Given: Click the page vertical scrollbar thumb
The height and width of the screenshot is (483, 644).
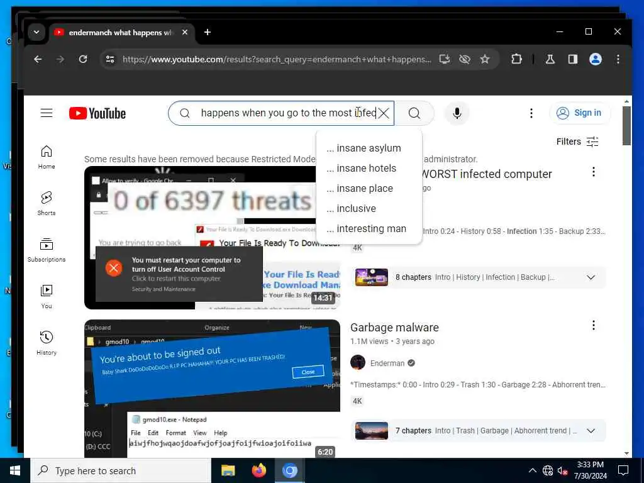Looking at the screenshot, I should [x=626, y=126].
